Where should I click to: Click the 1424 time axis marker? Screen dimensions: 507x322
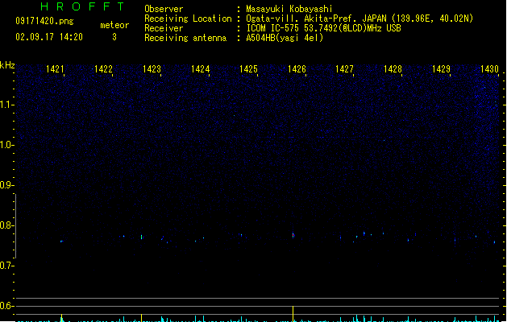click(200, 69)
